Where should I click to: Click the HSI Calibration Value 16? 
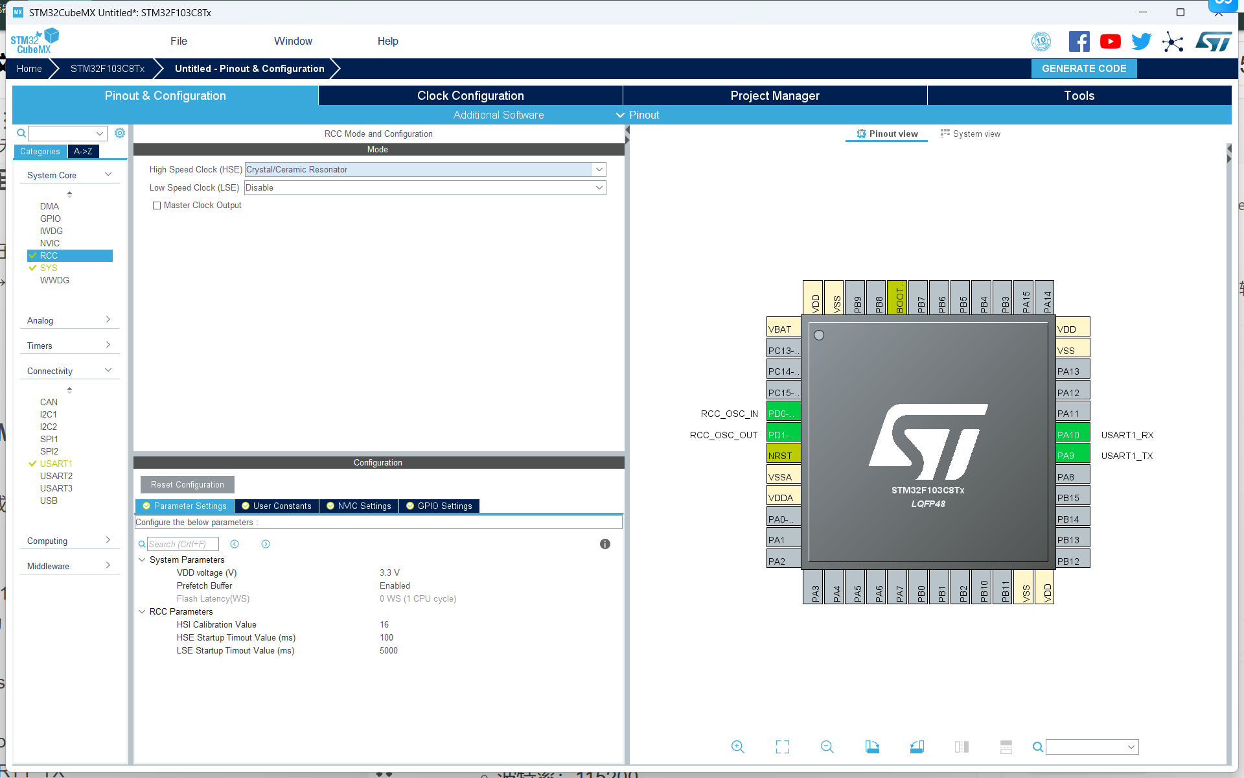click(x=384, y=624)
